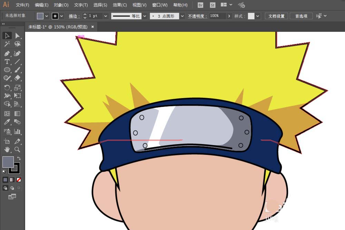Select the Artboard tool
Screen dimensions: 345x230
pyautogui.click(x=7, y=141)
